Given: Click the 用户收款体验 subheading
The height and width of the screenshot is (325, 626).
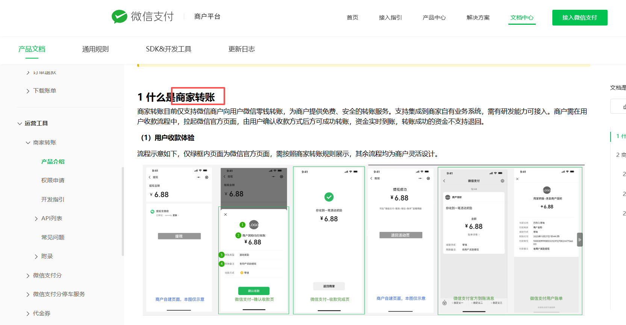Looking at the screenshot, I should click(x=174, y=138).
